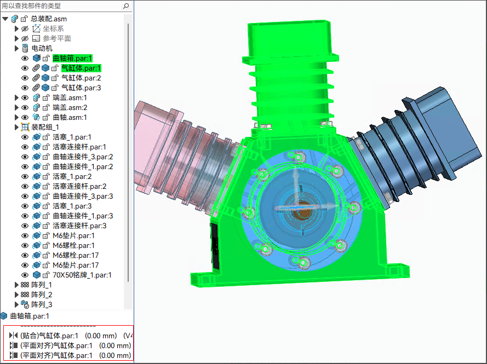Select M6螺栓.par:17 in the tree

[x=76, y=256]
